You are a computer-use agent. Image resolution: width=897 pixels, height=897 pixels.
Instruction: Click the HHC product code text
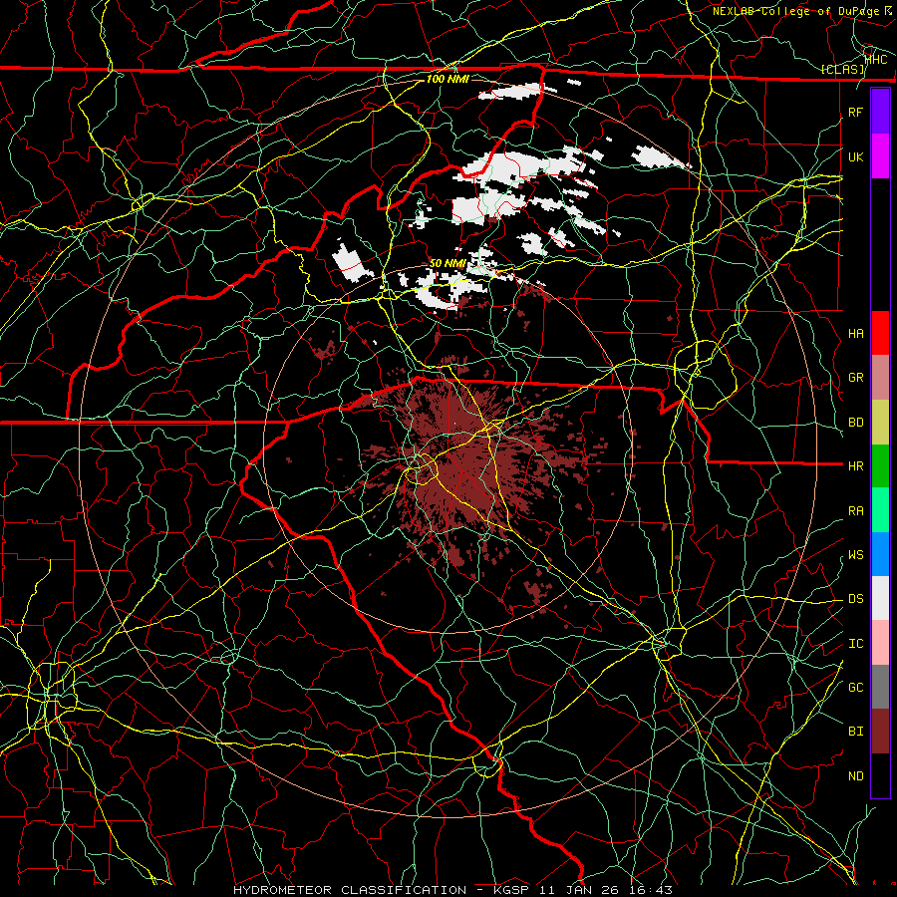pos(876,59)
